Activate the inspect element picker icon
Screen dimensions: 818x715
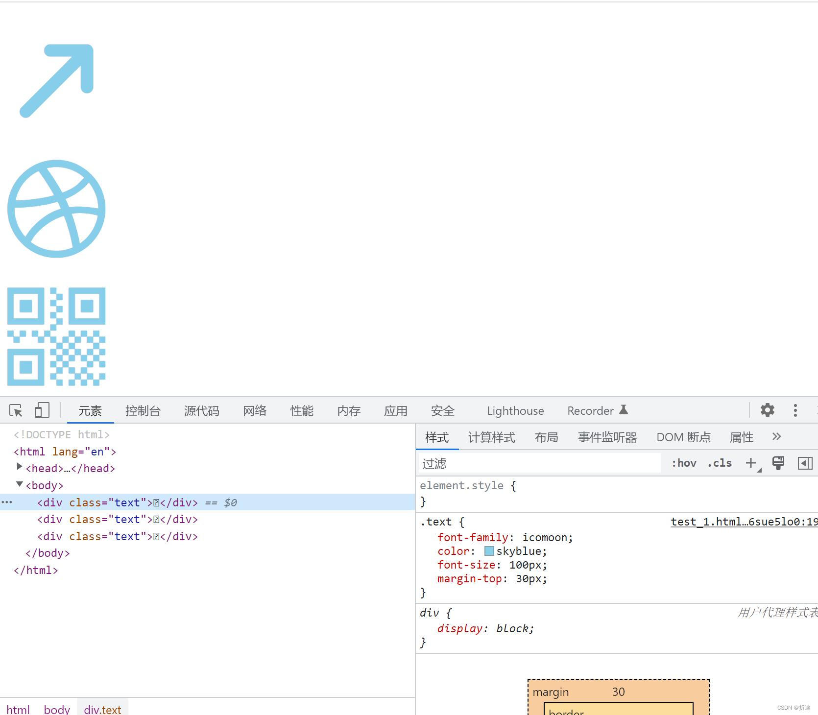pos(16,410)
